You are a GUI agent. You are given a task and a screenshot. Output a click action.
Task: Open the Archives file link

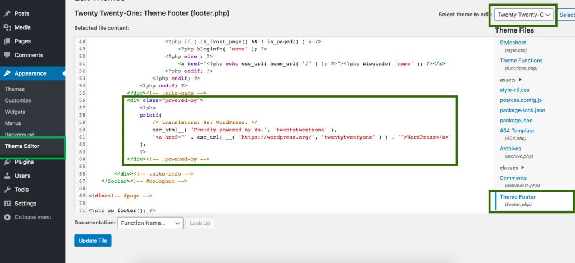(x=510, y=149)
